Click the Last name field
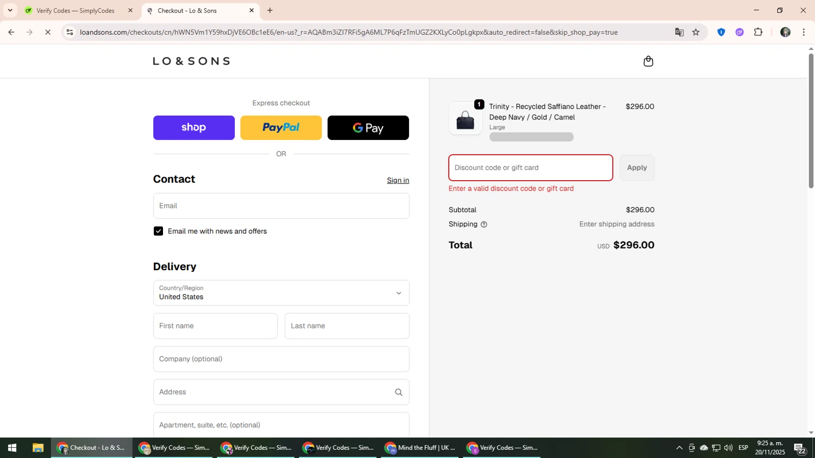Image resolution: width=815 pixels, height=458 pixels. pos(347,326)
